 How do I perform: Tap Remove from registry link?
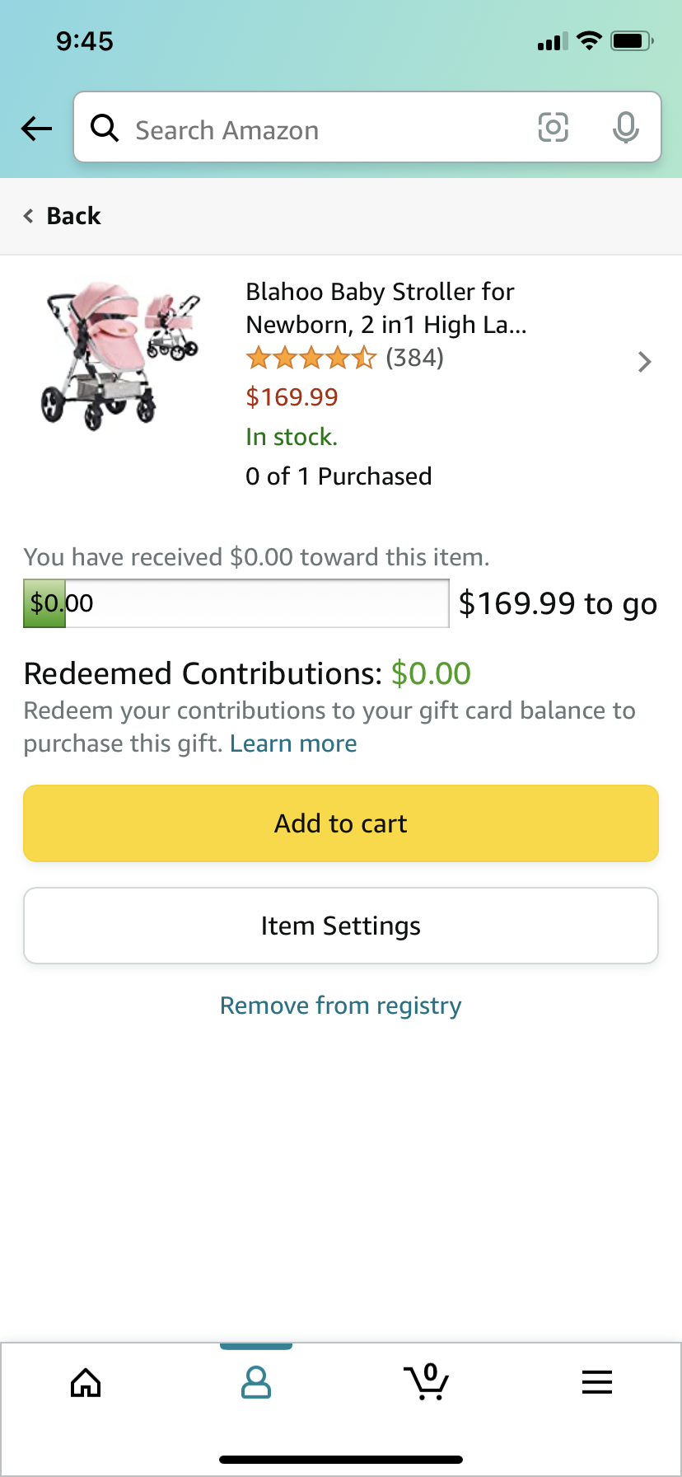click(341, 1006)
